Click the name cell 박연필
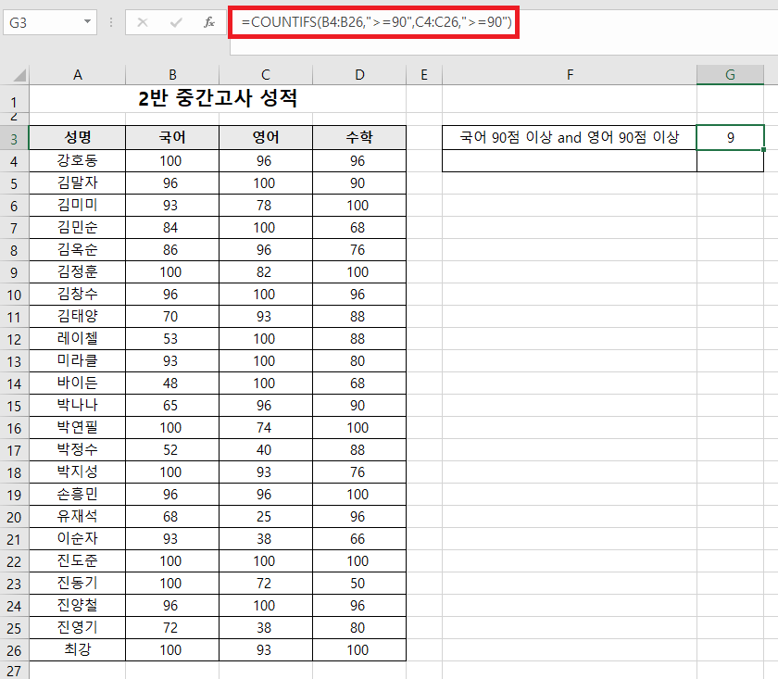778x679 pixels. click(x=78, y=427)
